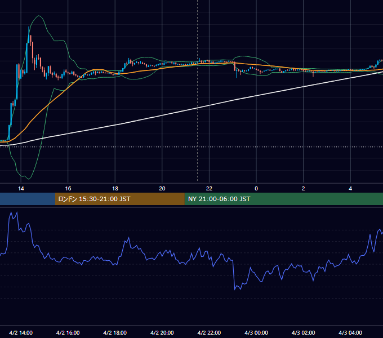Click the 20 hour axis label
The image size is (383, 338).
point(162,189)
